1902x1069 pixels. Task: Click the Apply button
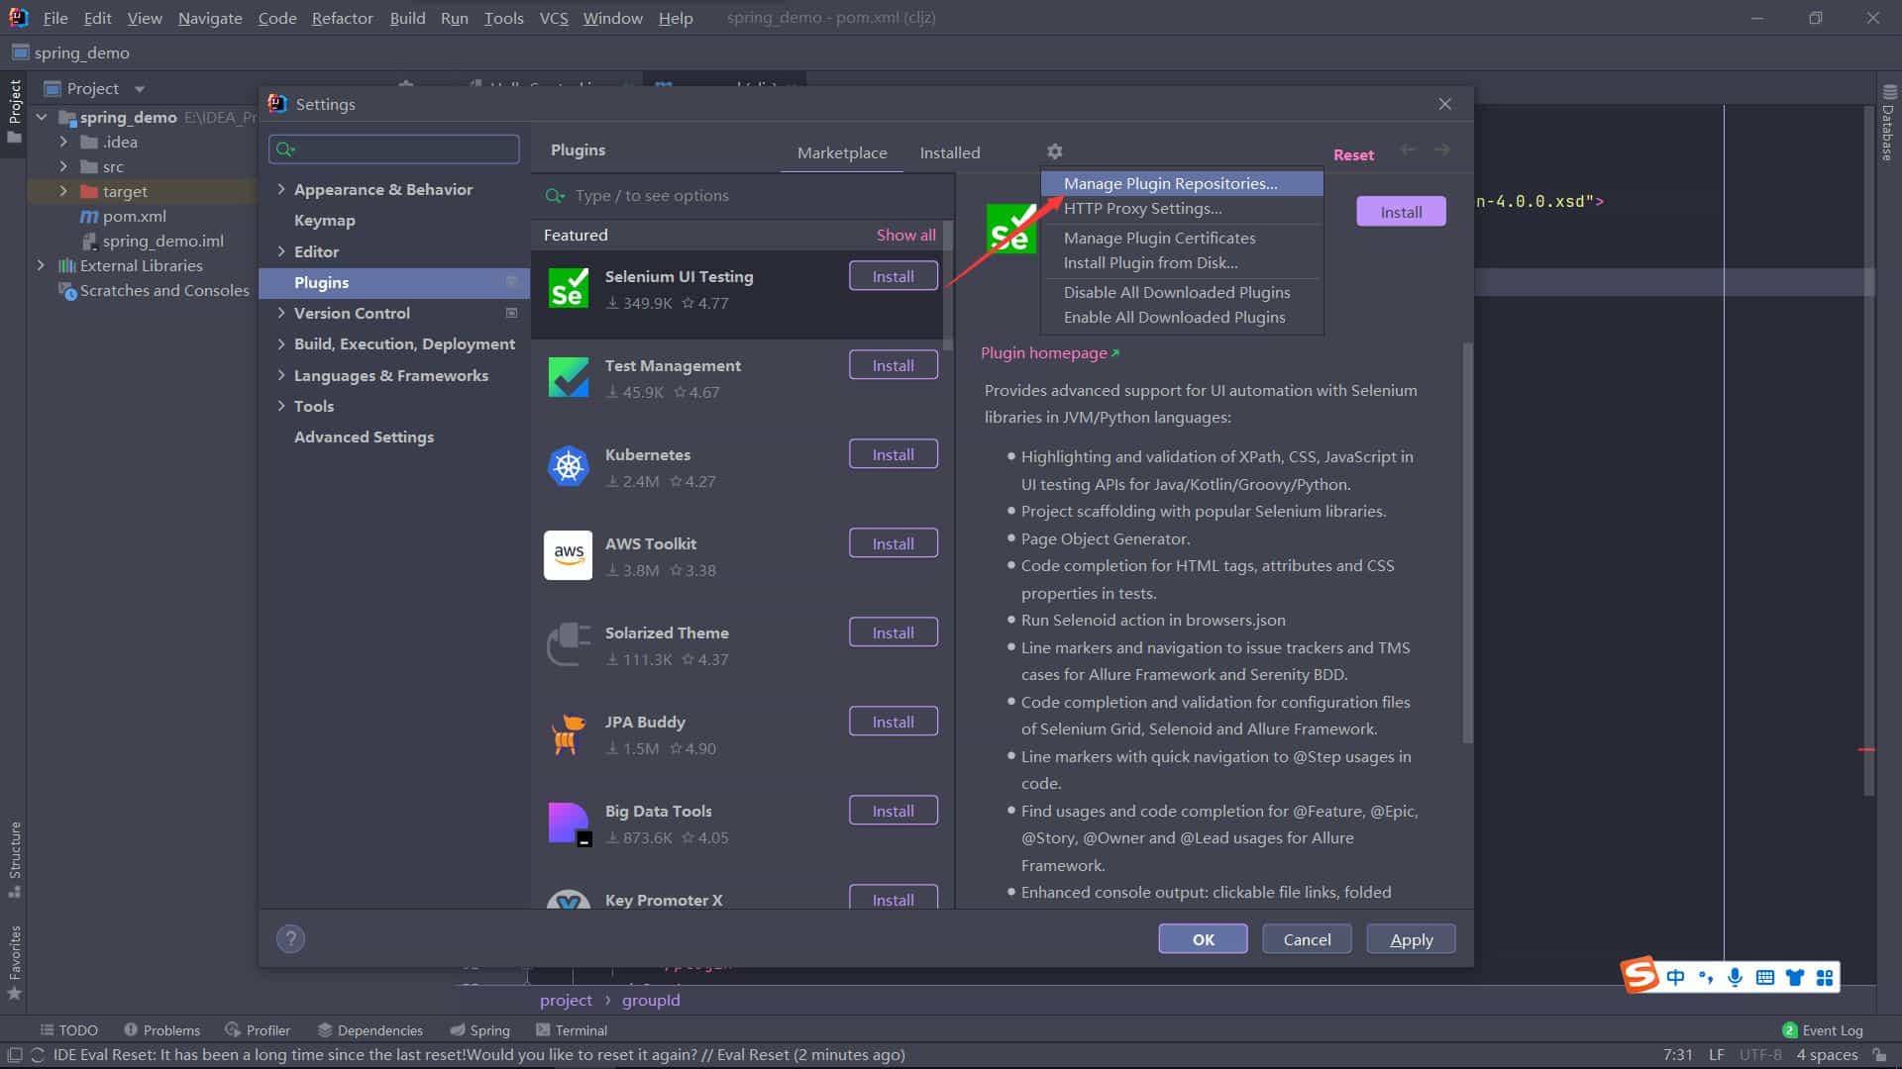1411,939
